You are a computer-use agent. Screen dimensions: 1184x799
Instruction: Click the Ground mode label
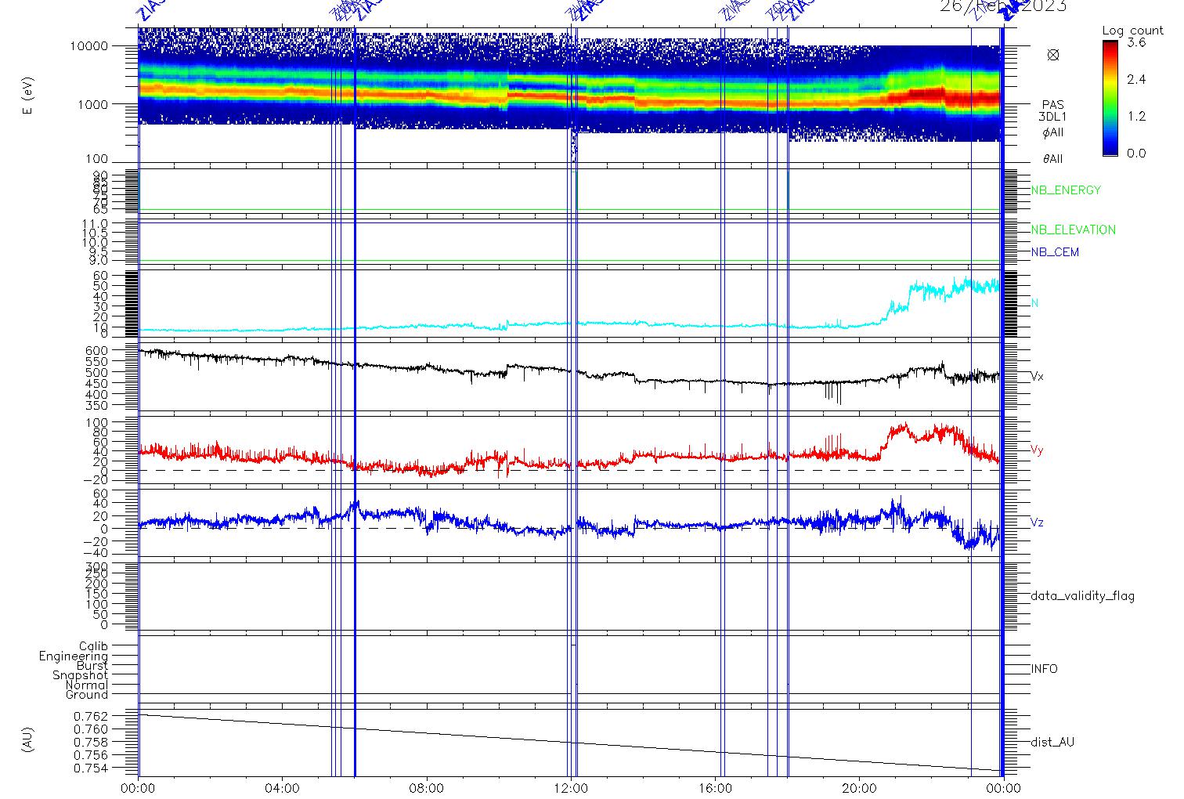click(x=87, y=695)
